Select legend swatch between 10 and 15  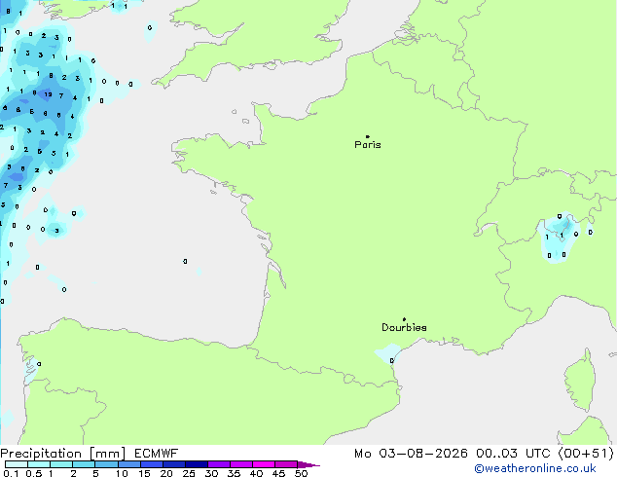click(128, 464)
